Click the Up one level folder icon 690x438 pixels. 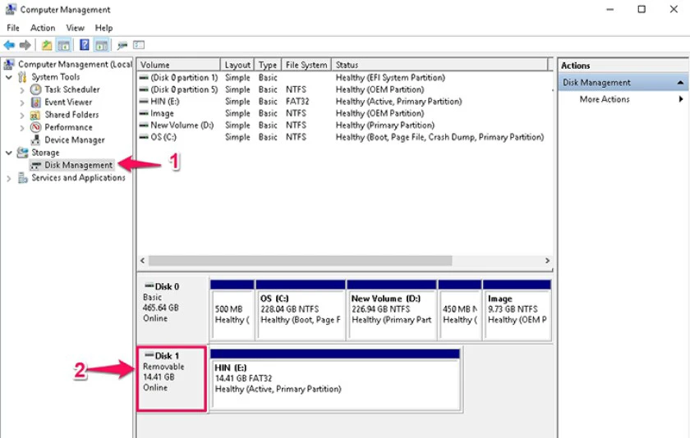47,45
